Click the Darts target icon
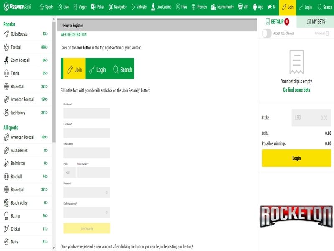Viewport: 334px width, 251px height. (6, 242)
